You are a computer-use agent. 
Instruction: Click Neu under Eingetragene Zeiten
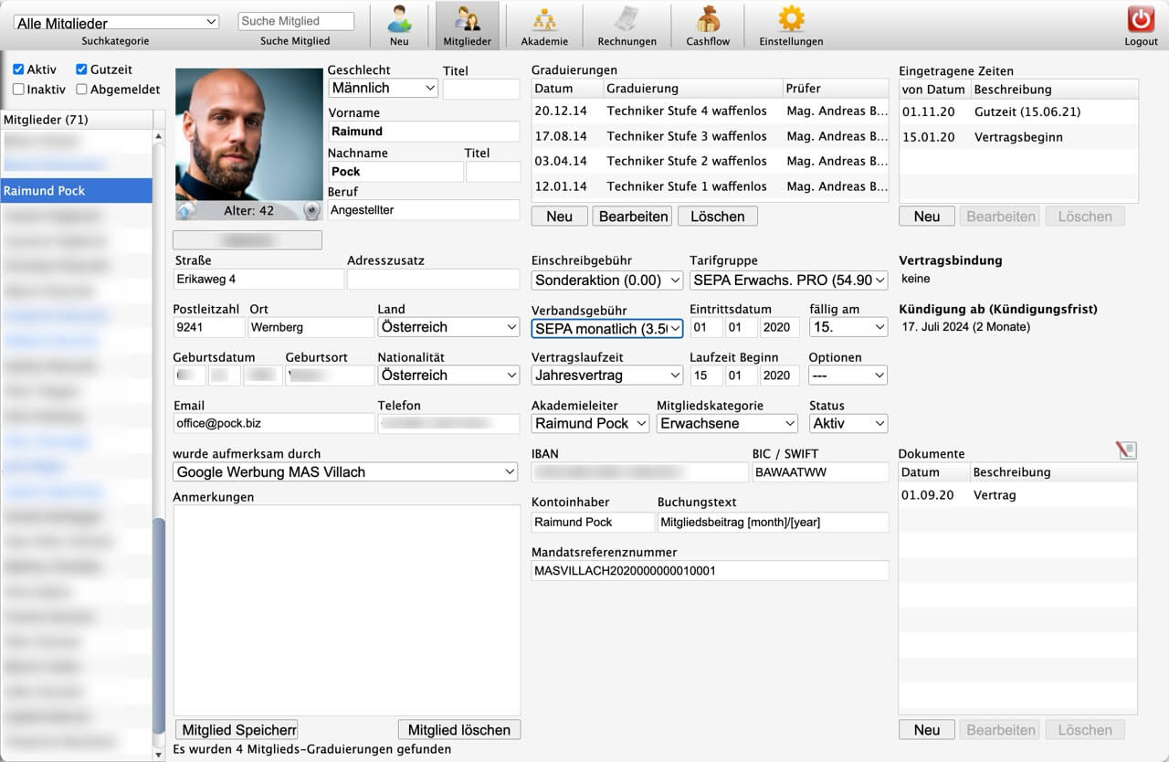pos(927,217)
